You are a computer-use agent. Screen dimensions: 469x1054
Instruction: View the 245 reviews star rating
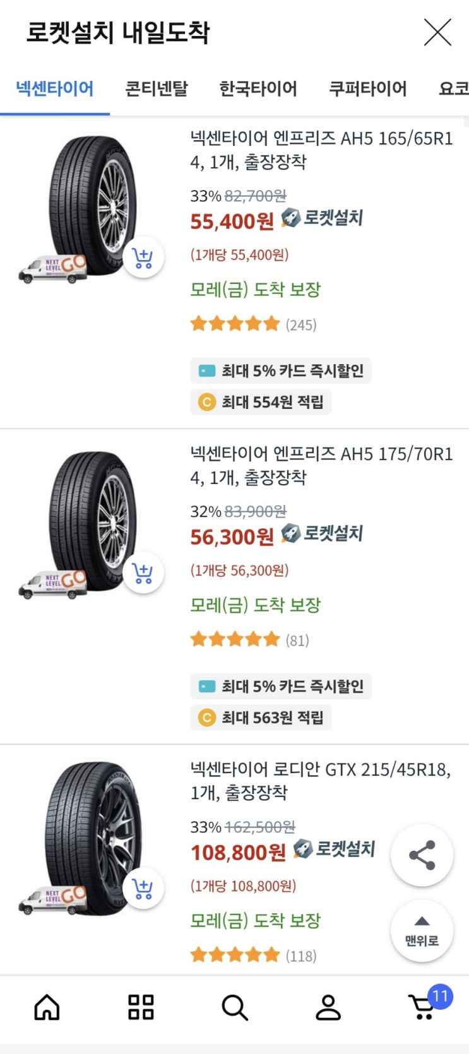pyautogui.click(x=252, y=324)
